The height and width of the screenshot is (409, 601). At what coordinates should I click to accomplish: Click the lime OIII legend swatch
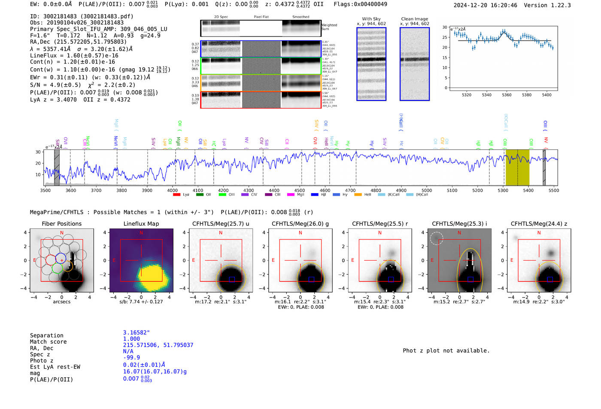(x=222, y=195)
